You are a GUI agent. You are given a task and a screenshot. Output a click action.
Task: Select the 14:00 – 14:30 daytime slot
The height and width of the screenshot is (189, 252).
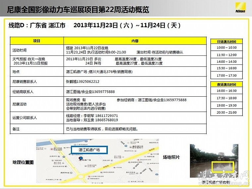point(226,61)
